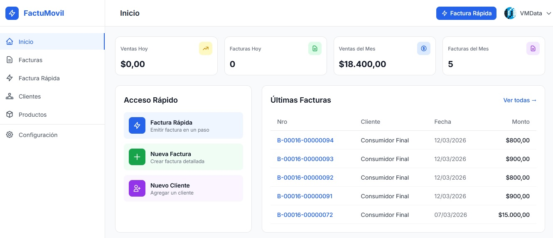Screen dimensions: 553x238
Task: Click the blue dollar icon in Ventas del Mes card
Action: click(x=424, y=48)
